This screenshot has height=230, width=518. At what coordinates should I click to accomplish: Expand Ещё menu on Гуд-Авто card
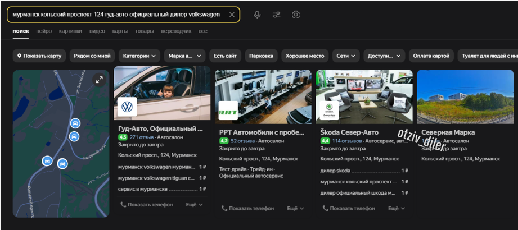click(x=194, y=205)
